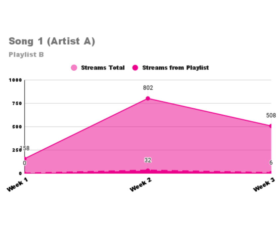Click the Week 3 data point at 508

pos(270,126)
